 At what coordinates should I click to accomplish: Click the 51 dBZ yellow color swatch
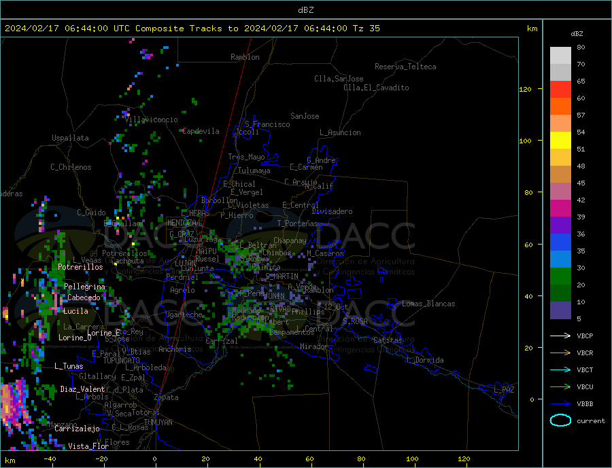[x=560, y=141]
